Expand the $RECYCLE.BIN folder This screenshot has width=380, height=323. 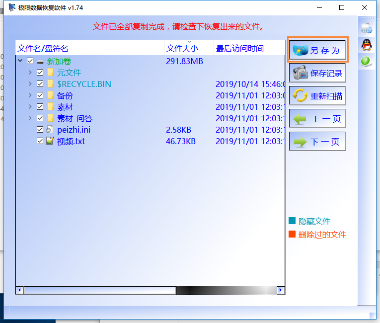[30, 83]
